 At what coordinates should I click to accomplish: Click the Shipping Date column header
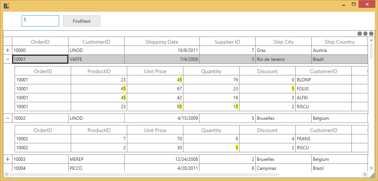162,41
